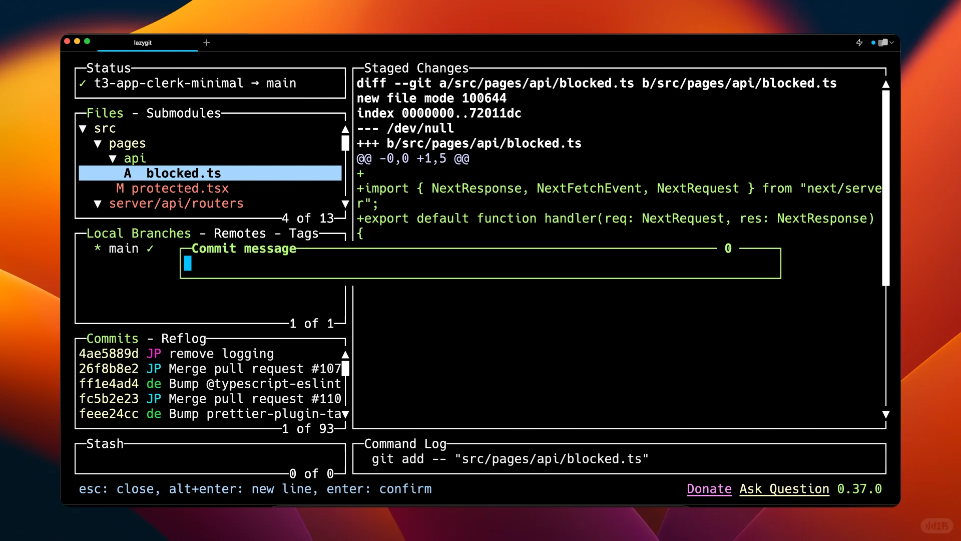Click the Files panel scroll down arrow
The height and width of the screenshot is (541, 961).
coord(345,204)
